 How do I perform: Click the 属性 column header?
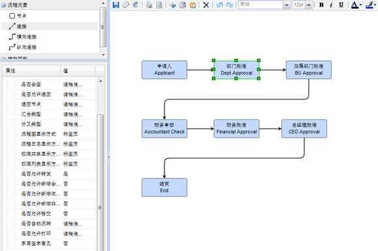[x=31, y=71]
